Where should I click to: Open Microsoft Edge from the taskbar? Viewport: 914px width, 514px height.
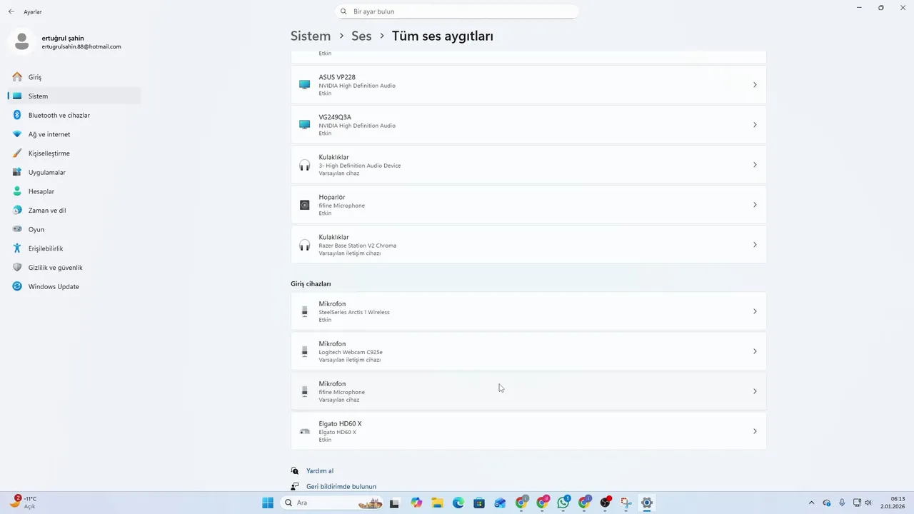[458, 503]
